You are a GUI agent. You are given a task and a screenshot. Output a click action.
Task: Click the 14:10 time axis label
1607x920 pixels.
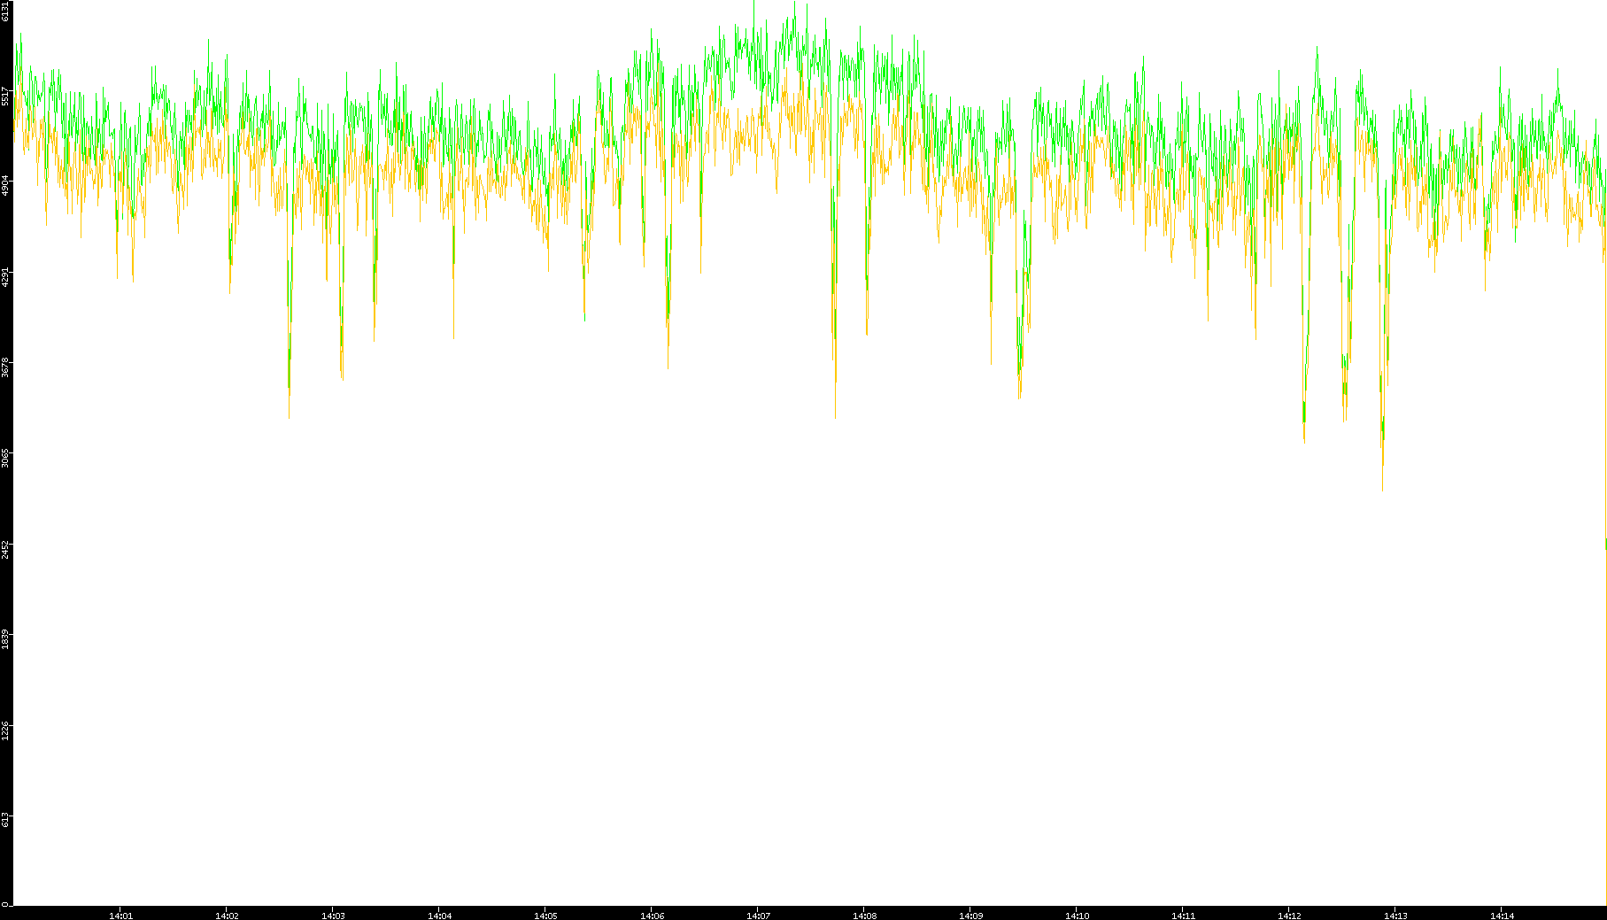[1078, 916]
